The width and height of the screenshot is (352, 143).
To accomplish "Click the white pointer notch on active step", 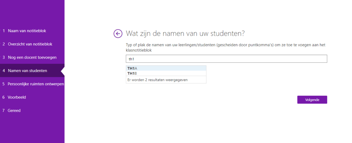I will (63, 71).
